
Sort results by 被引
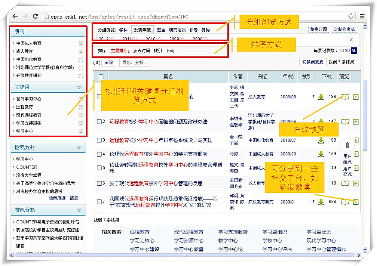click(x=158, y=51)
